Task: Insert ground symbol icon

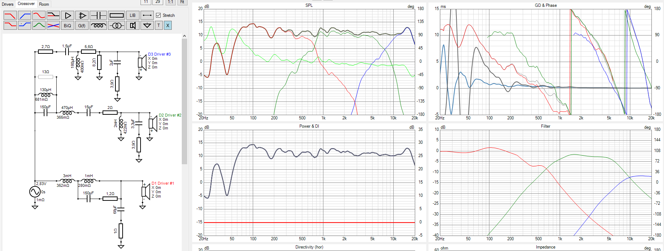Action: 147,25
